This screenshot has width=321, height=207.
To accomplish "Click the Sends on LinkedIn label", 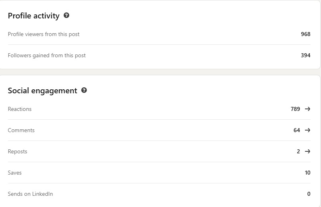I will click(x=30, y=194).
